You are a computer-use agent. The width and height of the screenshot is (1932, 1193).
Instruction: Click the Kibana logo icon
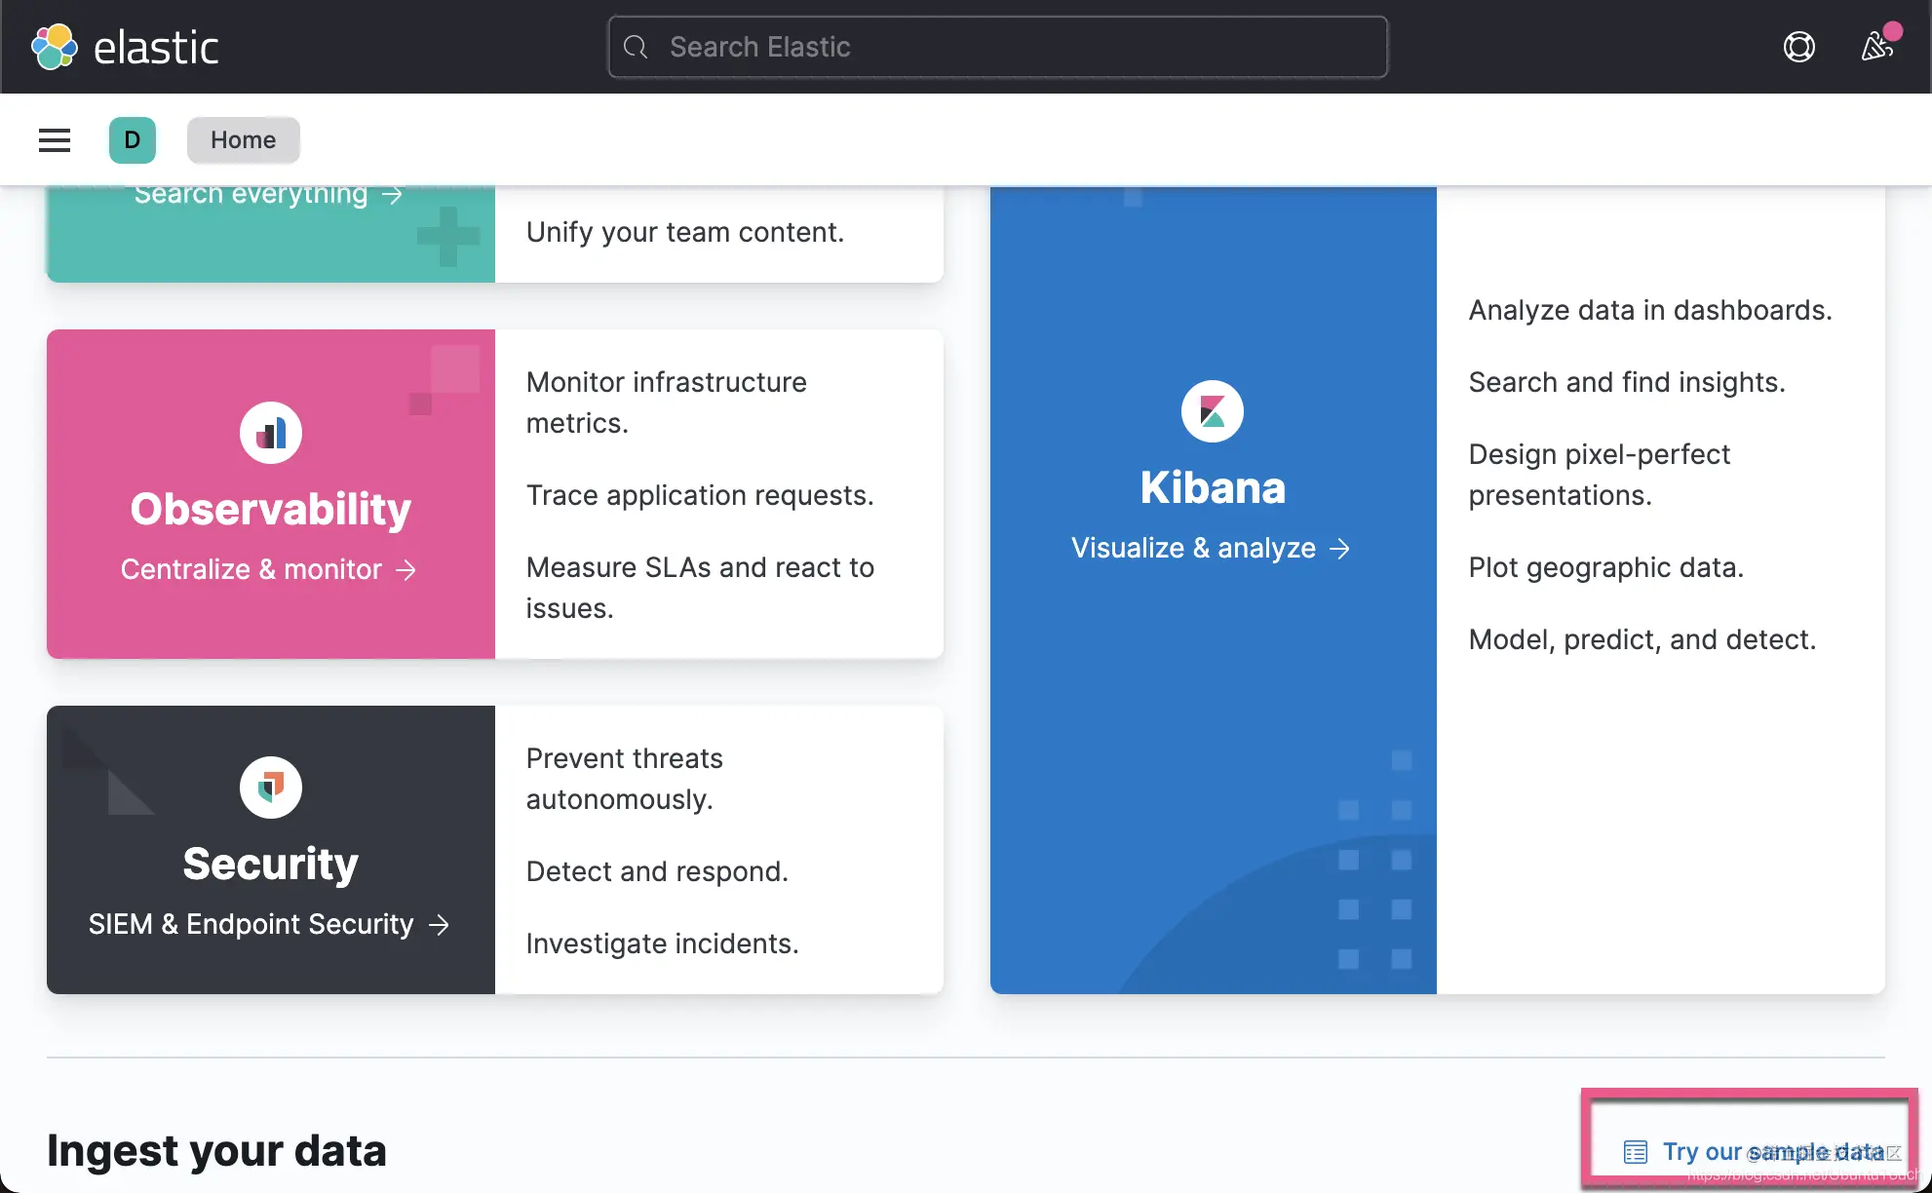click(1213, 411)
